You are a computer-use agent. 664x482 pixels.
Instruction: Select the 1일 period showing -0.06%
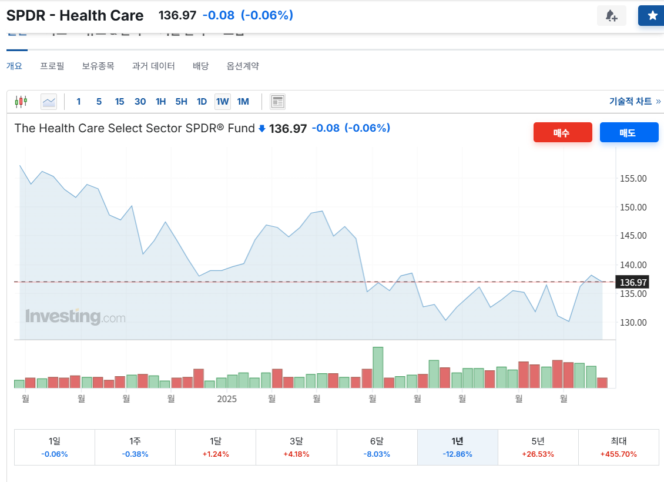pos(55,447)
